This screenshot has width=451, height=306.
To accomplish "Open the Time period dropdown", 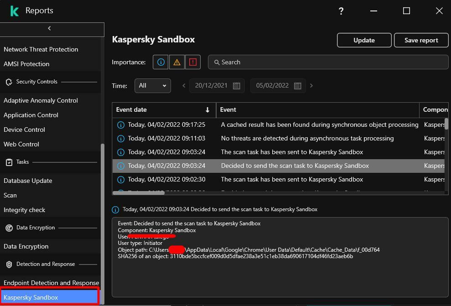I will (152, 86).
